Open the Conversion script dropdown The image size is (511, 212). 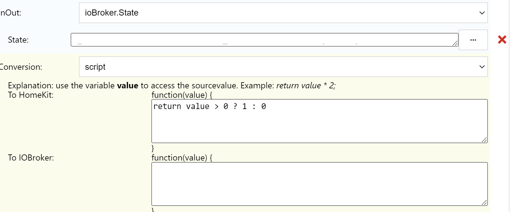tap(283, 67)
